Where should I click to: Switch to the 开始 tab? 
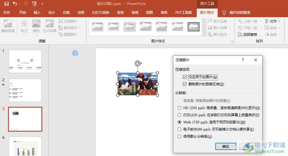pos(22,13)
